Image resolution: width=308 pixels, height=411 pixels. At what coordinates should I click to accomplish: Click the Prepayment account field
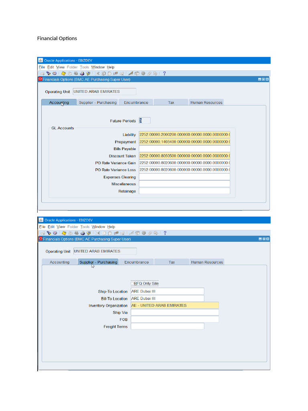pyautogui.click(x=184, y=142)
